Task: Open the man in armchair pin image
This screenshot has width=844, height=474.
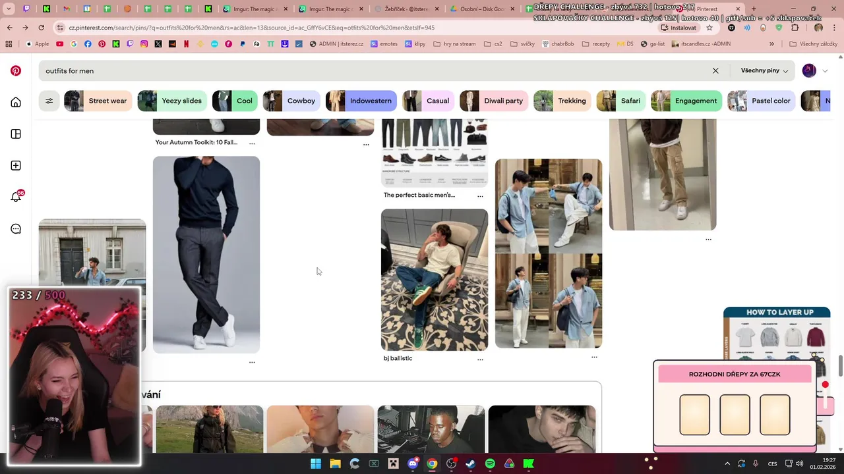Action: click(x=435, y=280)
